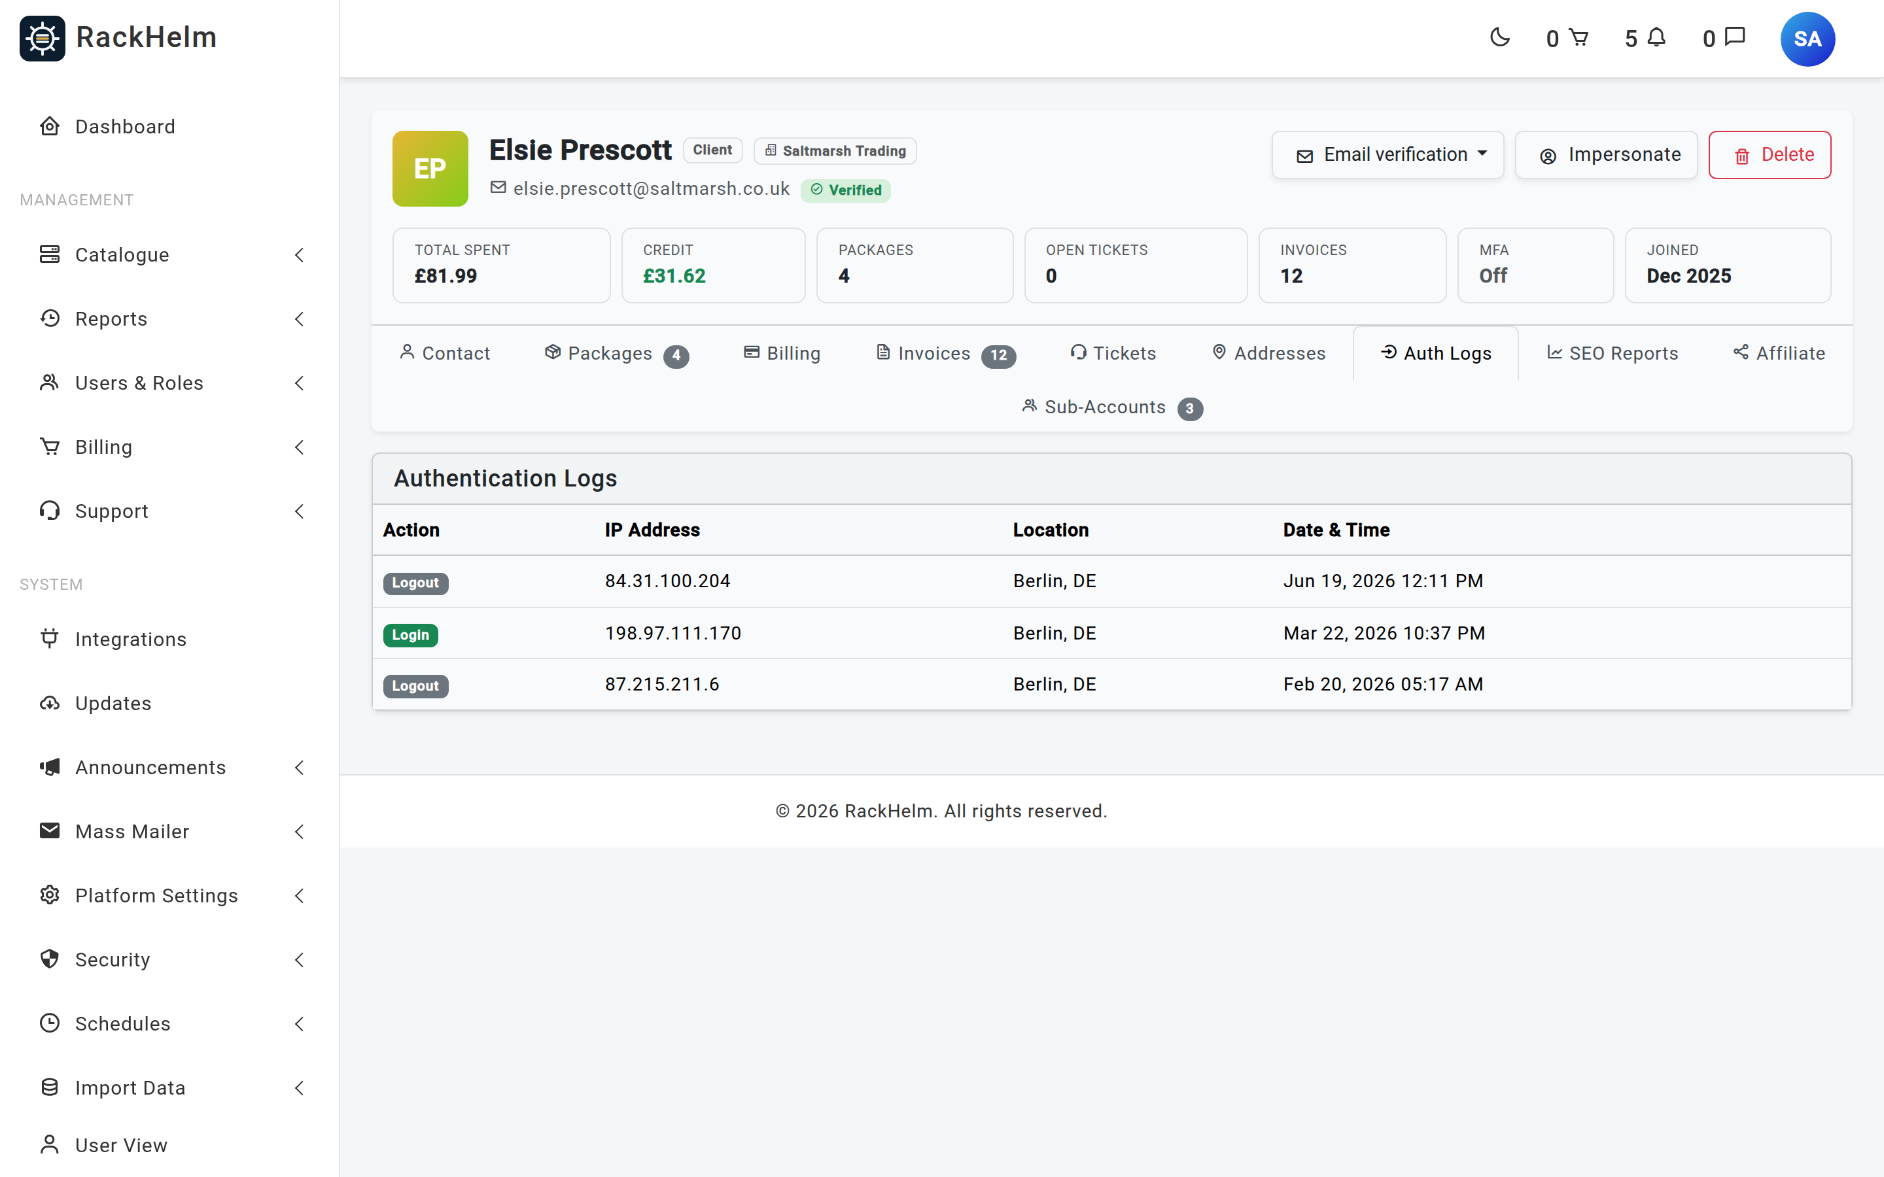The height and width of the screenshot is (1177, 1884).
Task: Click the Announcements megaphone icon
Action: coord(50,767)
